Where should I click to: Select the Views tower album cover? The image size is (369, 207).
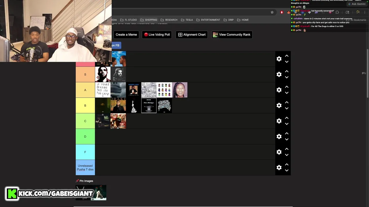pos(118,90)
